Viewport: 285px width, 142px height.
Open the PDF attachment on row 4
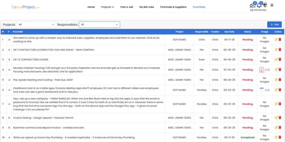click(261, 70)
